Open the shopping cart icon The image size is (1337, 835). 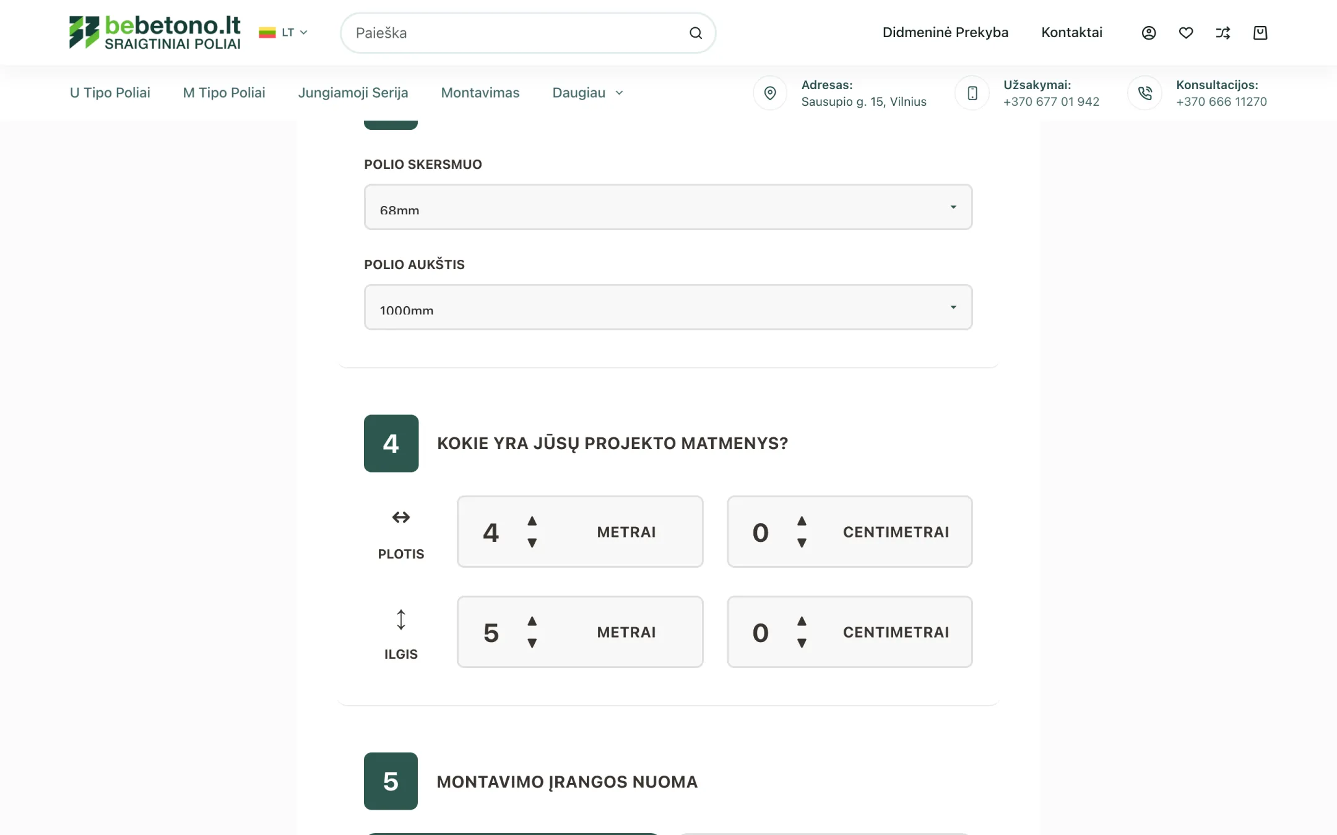(x=1260, y=33)
